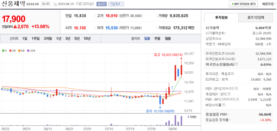The width and height of the screenshot is (277, 131).
Task: Open the 기업개요 dropdown
Action: tap(116, 4)
